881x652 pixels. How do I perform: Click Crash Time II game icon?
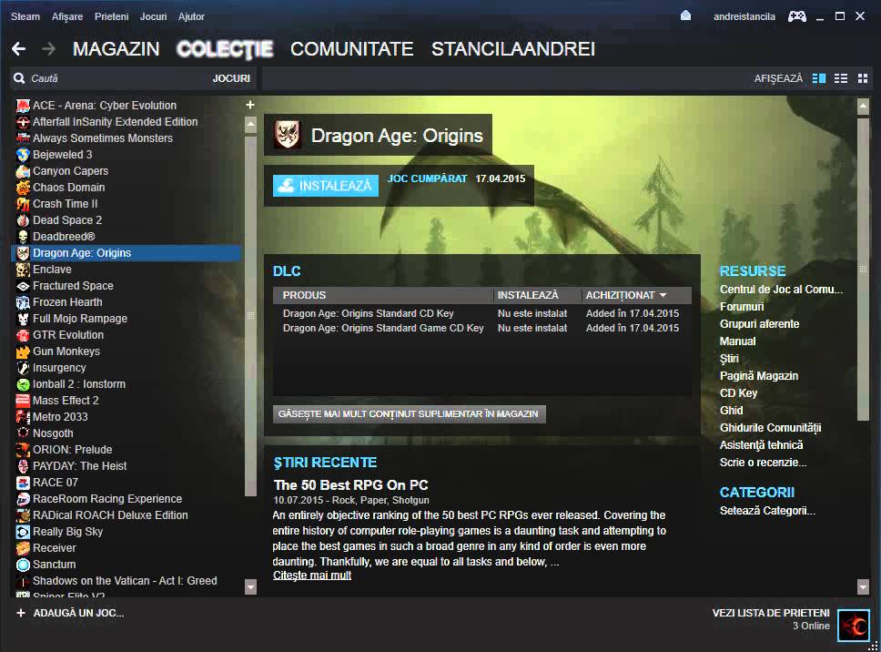coord(23,204)
